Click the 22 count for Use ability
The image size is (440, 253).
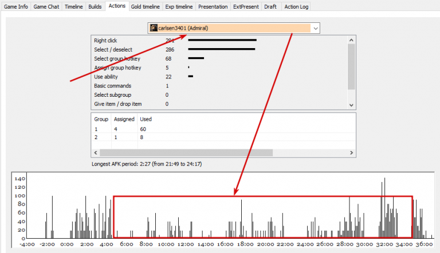click(168, 77)
